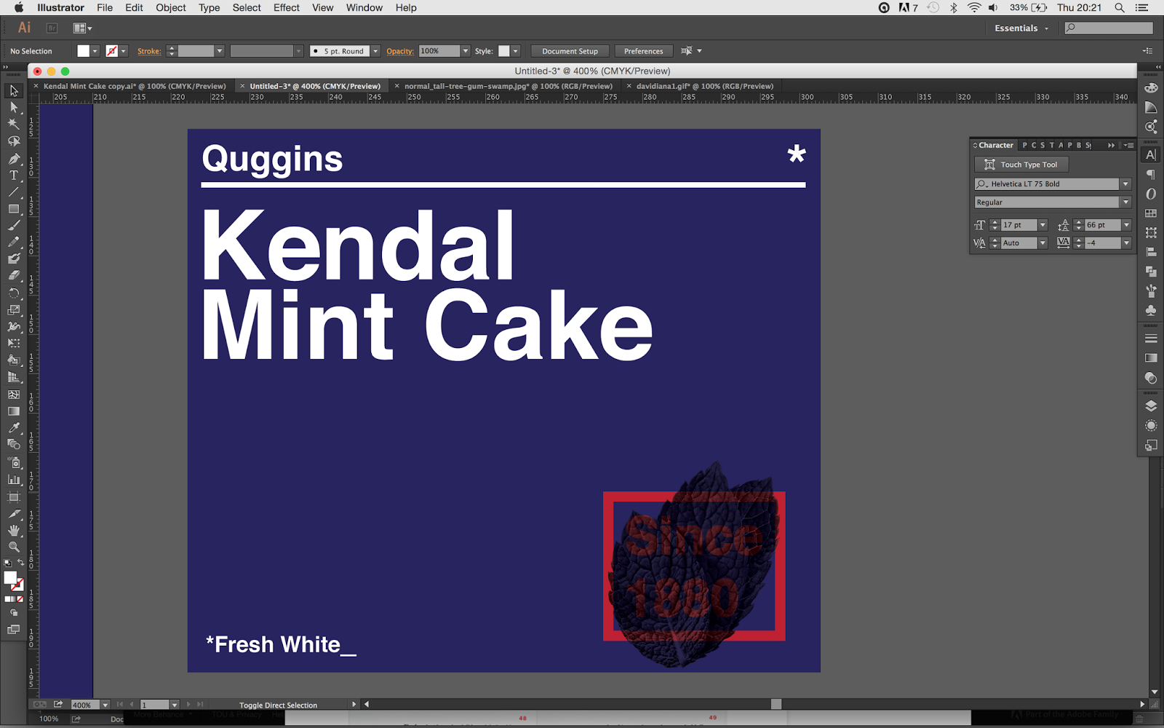
Task: Open the Type menu
Action: [x=210, y=7]
